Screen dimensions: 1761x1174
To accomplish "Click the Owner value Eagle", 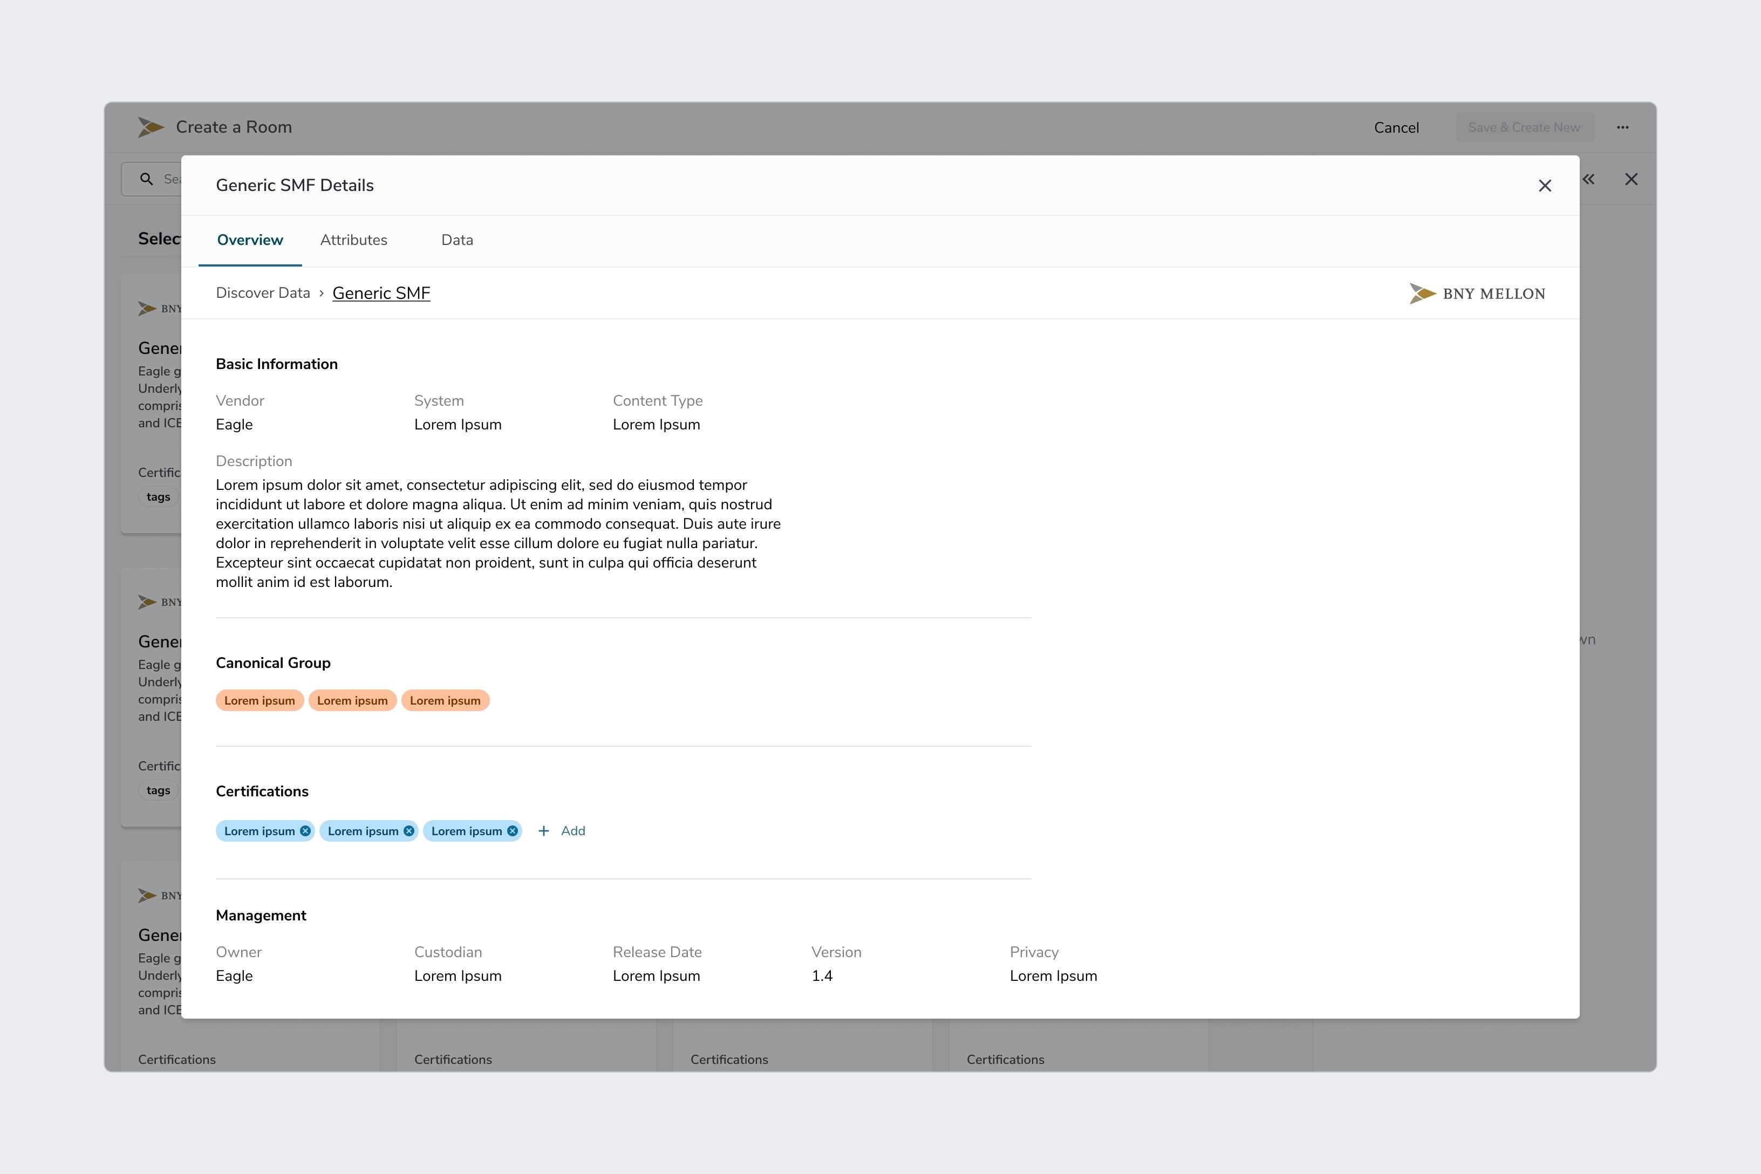I will 234,977.
